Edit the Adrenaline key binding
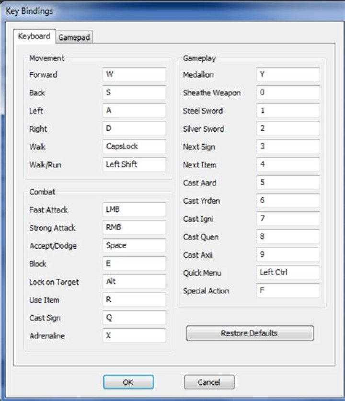This screenshot has height=401, width=345. click(134, 335)
